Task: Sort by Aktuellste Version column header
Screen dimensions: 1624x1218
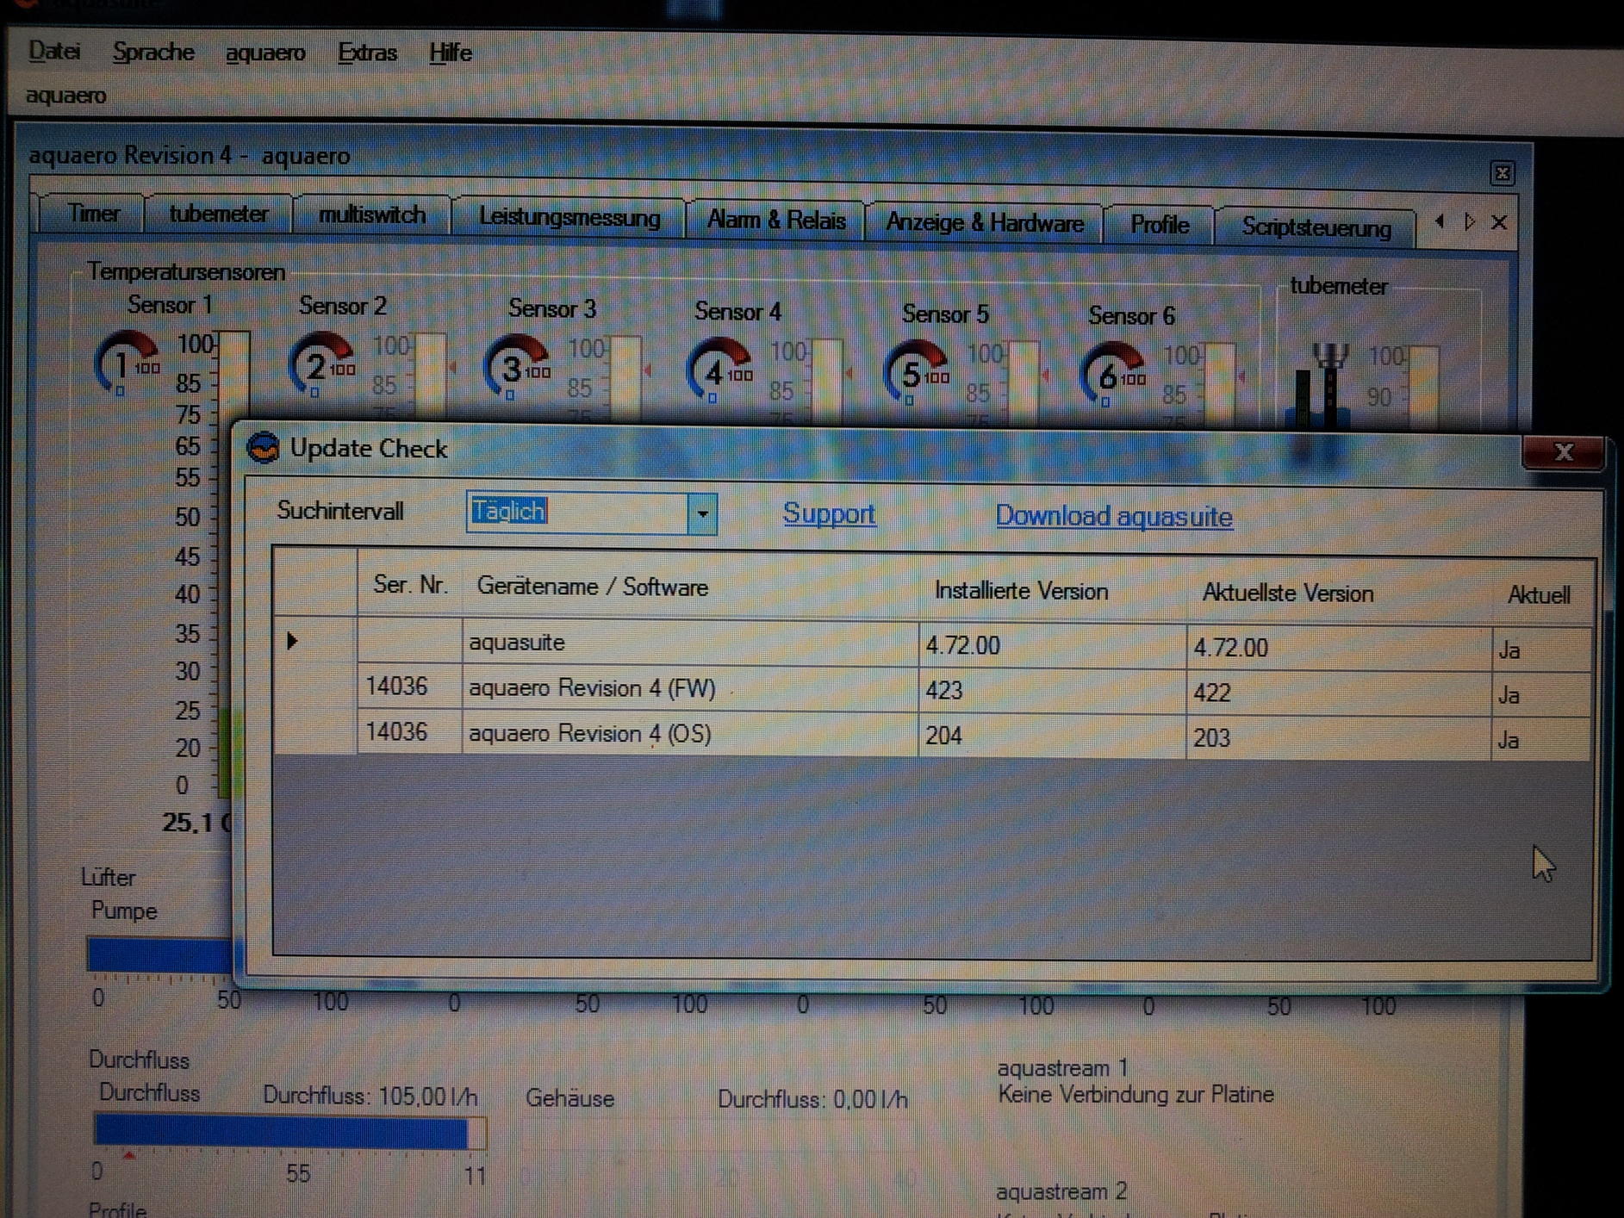Action: [1339, 593]
